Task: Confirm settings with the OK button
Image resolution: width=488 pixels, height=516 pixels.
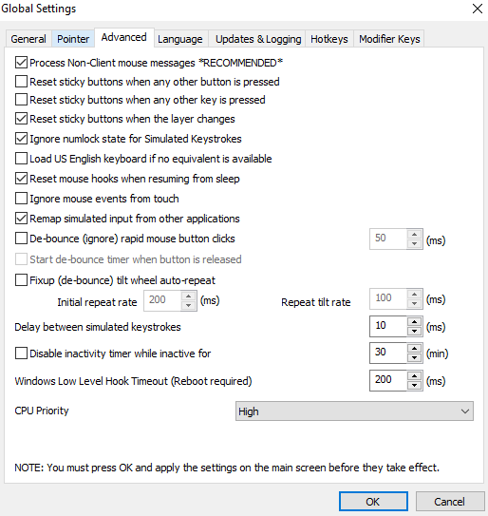Action: pos(373,502)
